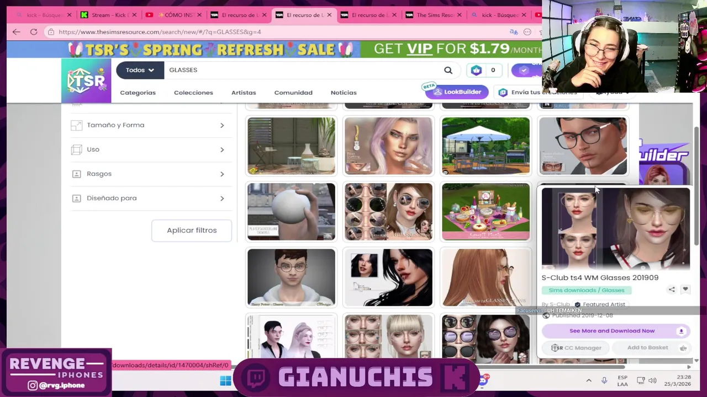This screenshot has height=397, width=707.
Task: Click the purple checkmark VIP badge icon
Action: click(523, 70)
